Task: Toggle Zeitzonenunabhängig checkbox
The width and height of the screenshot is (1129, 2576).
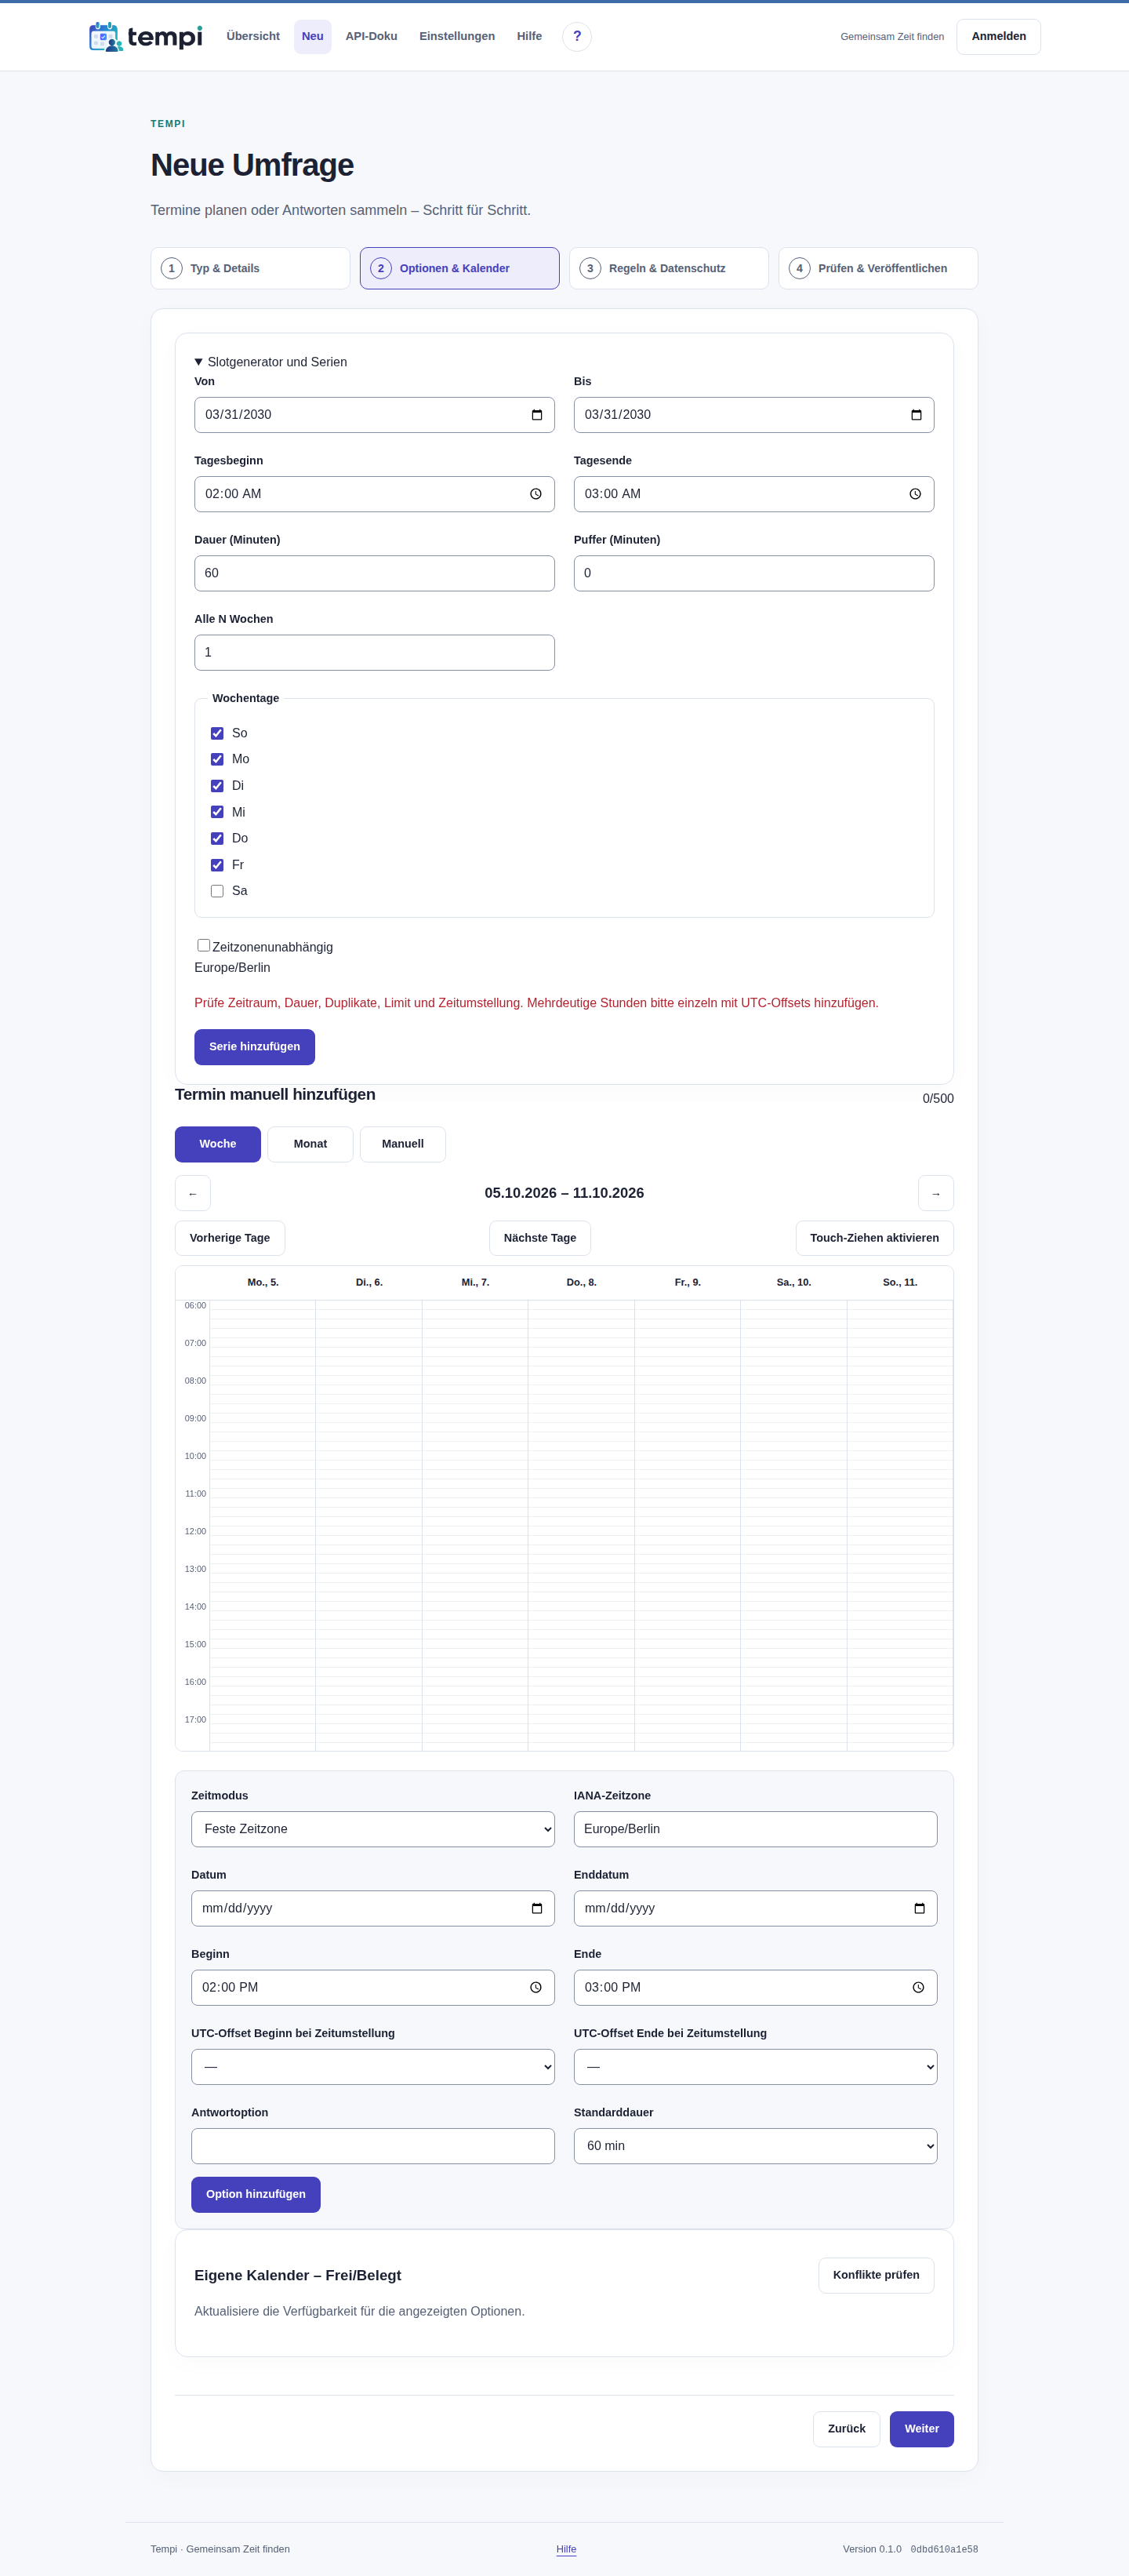Action: 204,945
